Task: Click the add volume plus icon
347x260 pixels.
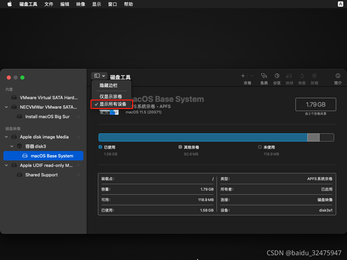Action: coord(243,76)
